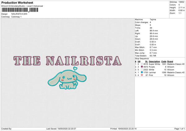Click the Production Worksheet title
The height and width of the screenshot is (131, 186).
[x=17, y=2]
